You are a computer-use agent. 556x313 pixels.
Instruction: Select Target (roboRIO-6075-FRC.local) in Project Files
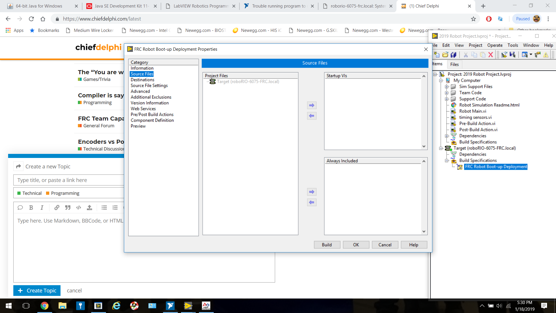(x=248, y=82)
